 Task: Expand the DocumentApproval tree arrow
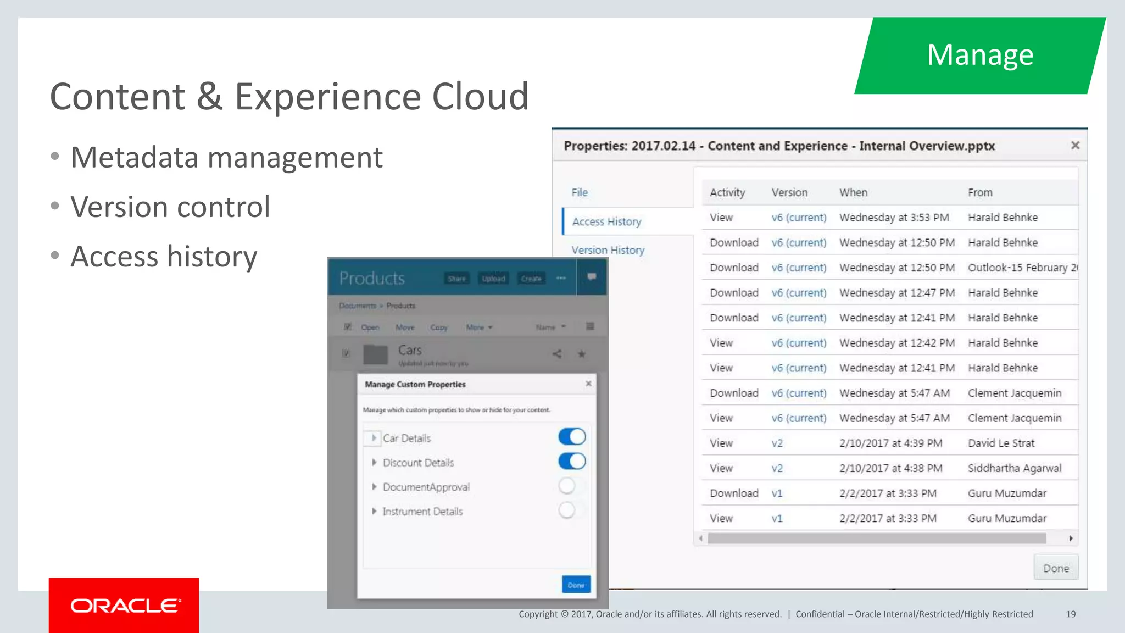coord(374,486)
